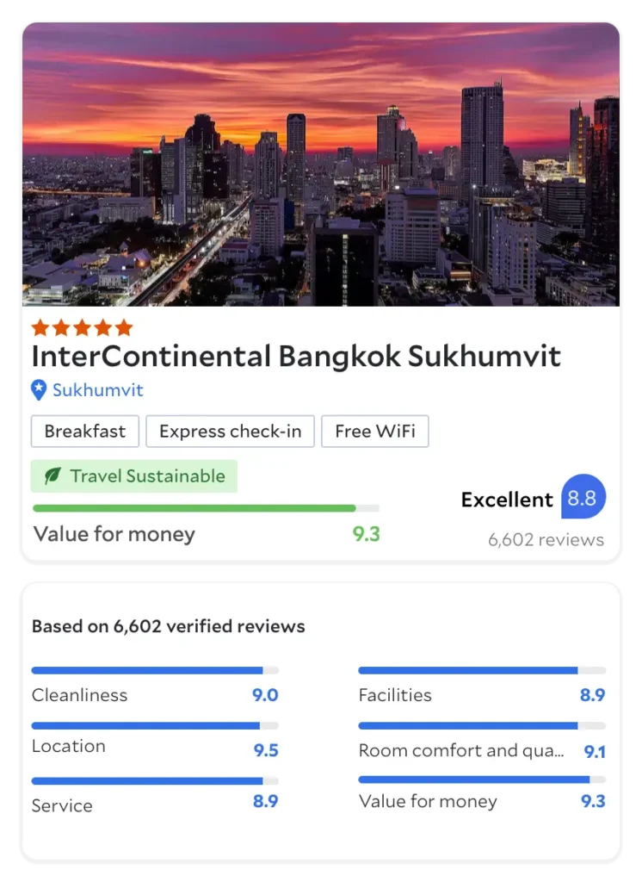Click the Location rating bar

(155, 726)
